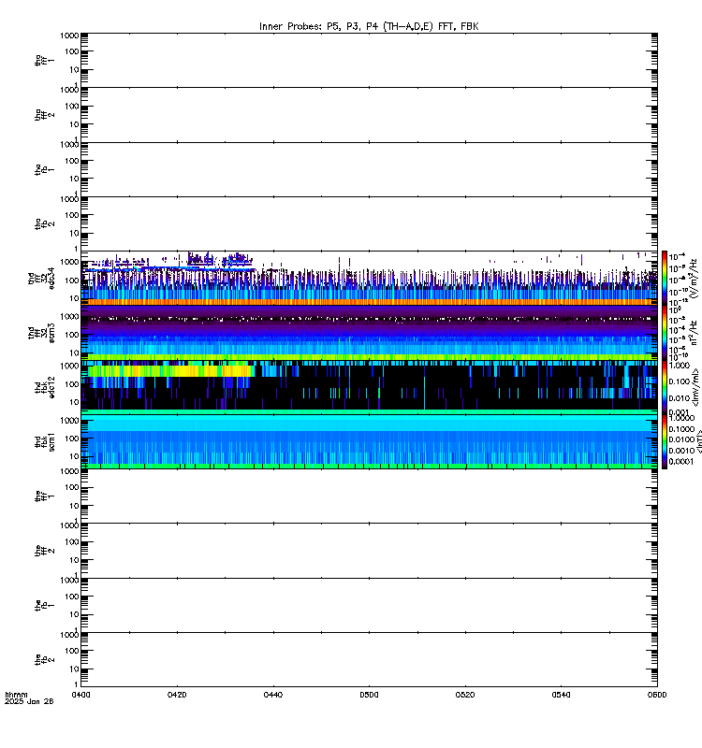Image resolution: width=702 pixels, height=748 pixels.
Task: Click the 0440 time axis label
Action: [x=272, y=695]
